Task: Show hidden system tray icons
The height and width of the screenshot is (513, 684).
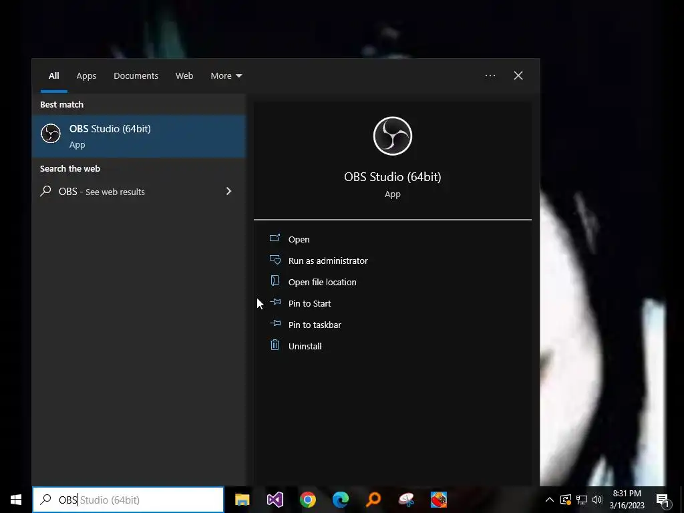Action: pos(550,500)
